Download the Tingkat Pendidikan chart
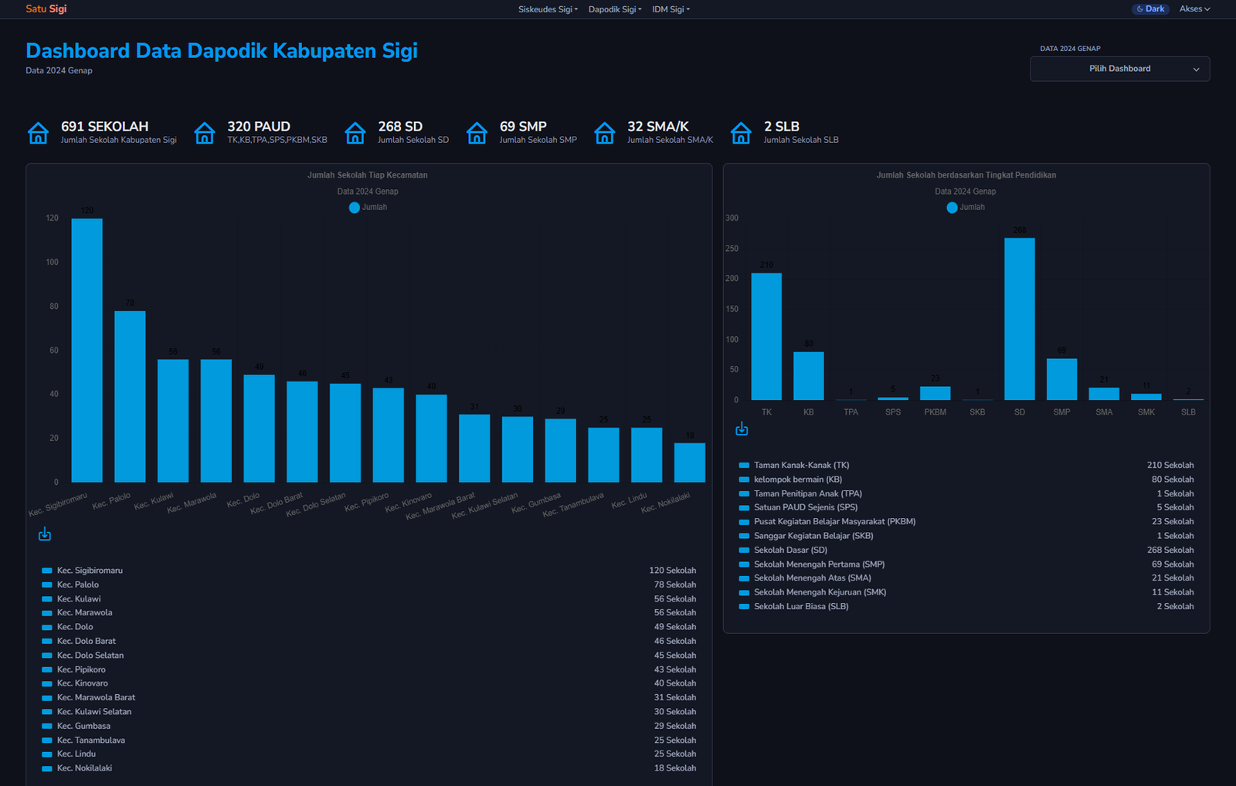The width and height of the screenshot is (1236, 786). [742, 429]
